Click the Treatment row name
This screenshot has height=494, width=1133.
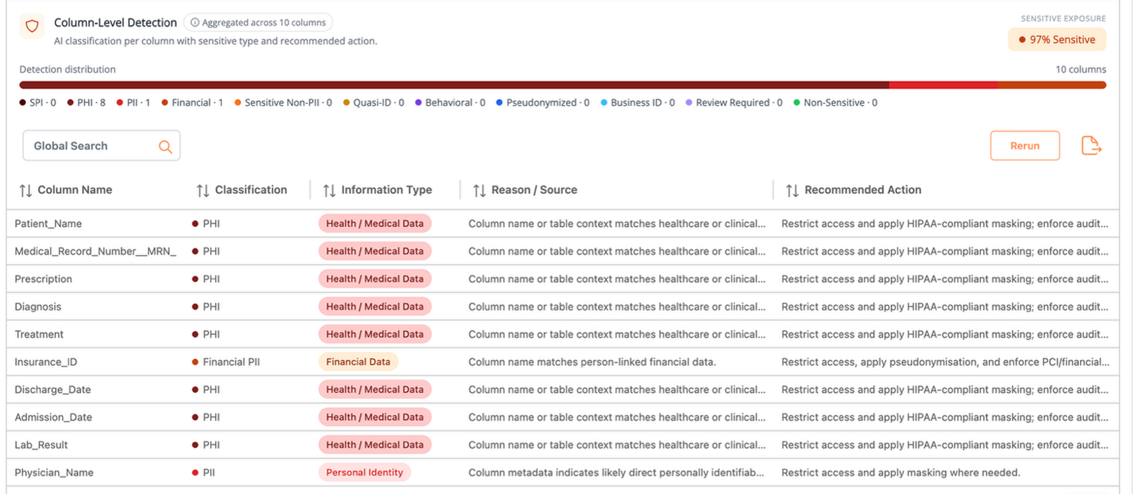click(39, 334)
